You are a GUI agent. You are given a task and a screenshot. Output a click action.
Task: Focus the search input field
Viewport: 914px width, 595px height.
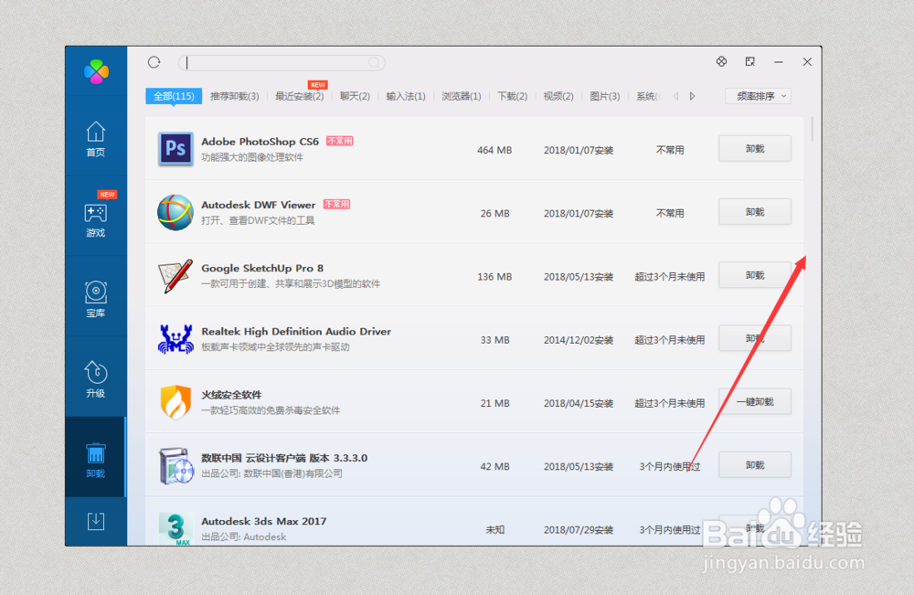point(282,62)
